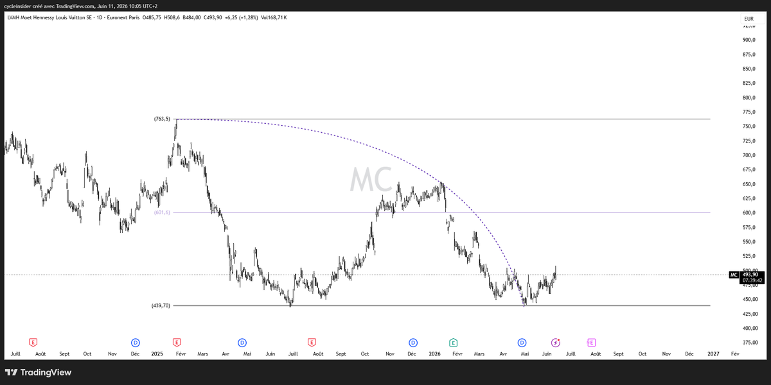
Task: Click the 2026 year label on the time axis
Action: coord(434,354)
